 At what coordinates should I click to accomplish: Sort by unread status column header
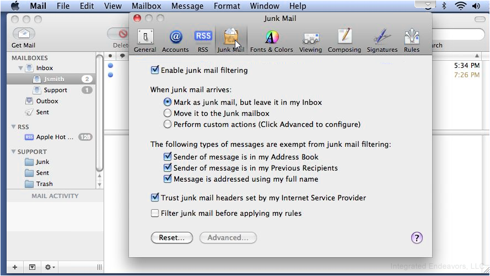[x=110, y=56]
